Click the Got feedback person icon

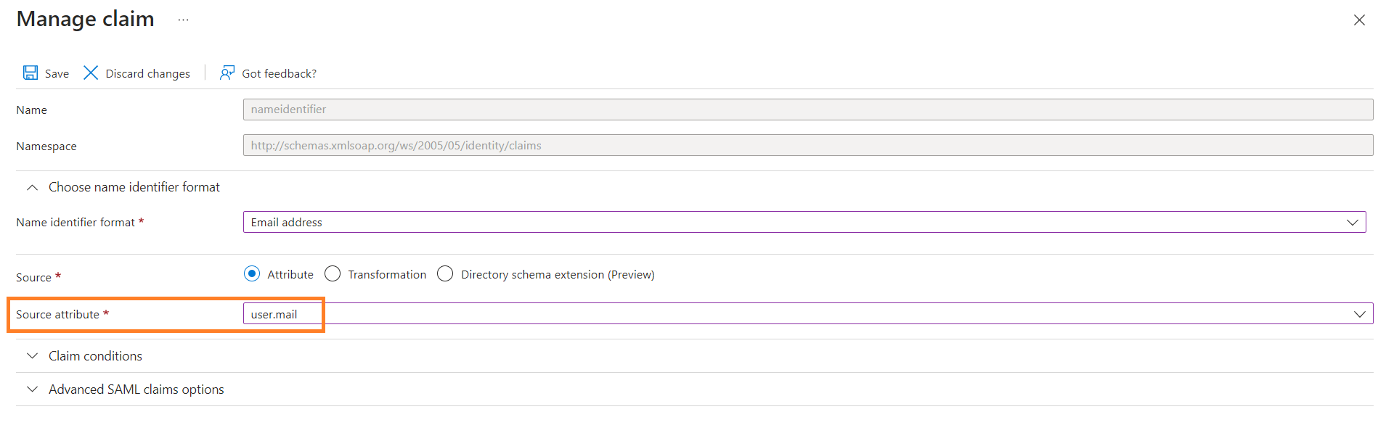[x=227, y=73]
